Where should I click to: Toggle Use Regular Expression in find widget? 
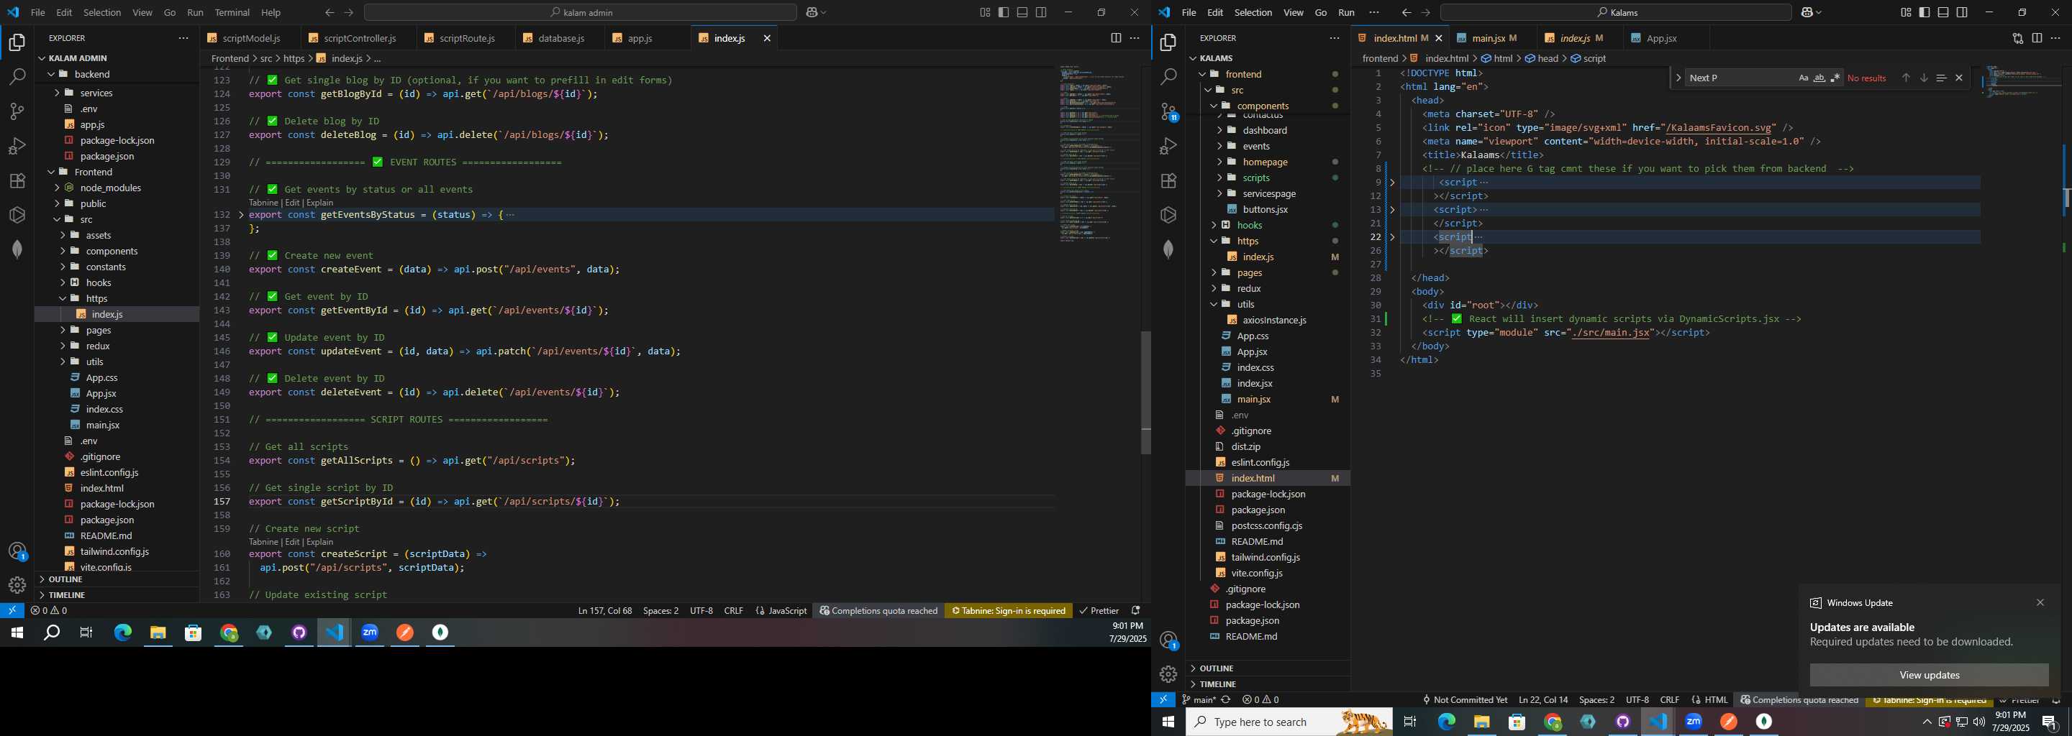click(x=1835, y=78)
